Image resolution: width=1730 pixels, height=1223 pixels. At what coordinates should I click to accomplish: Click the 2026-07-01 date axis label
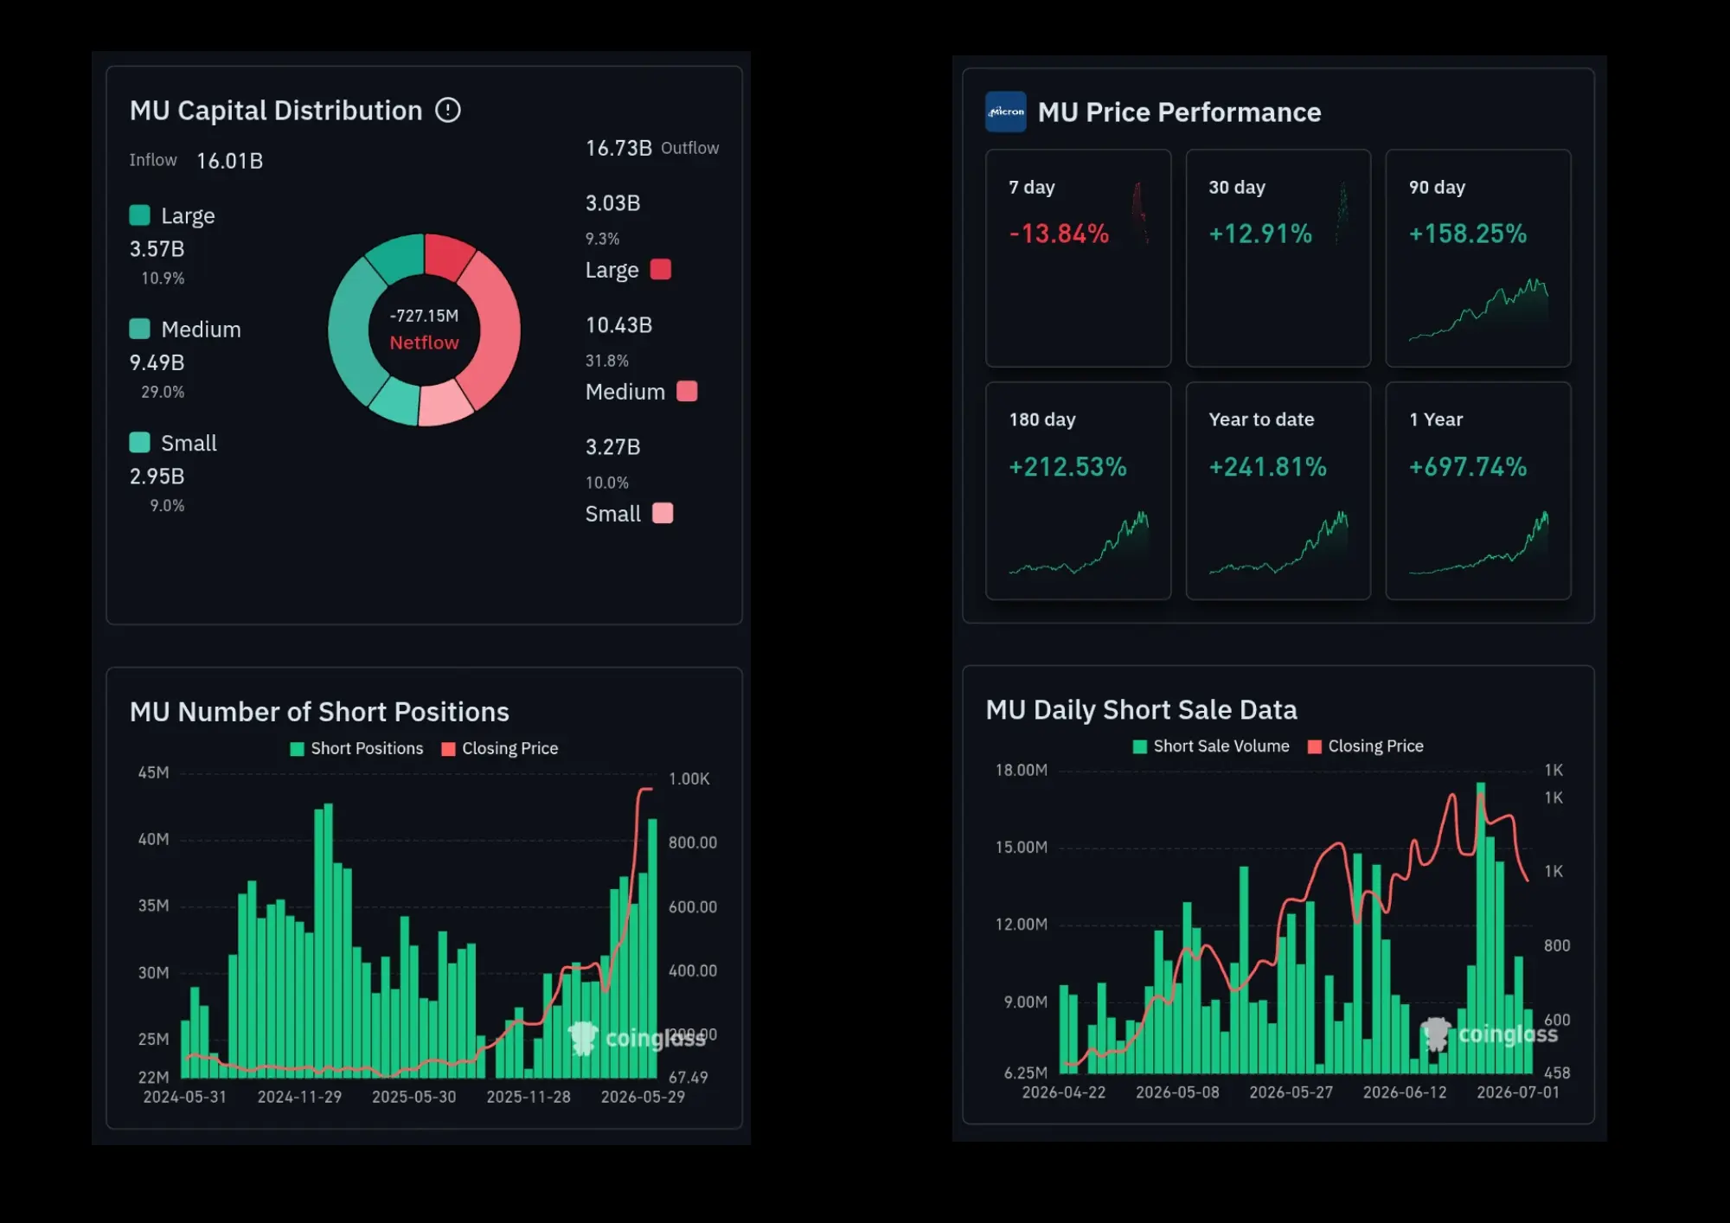pos(1518,1092)
